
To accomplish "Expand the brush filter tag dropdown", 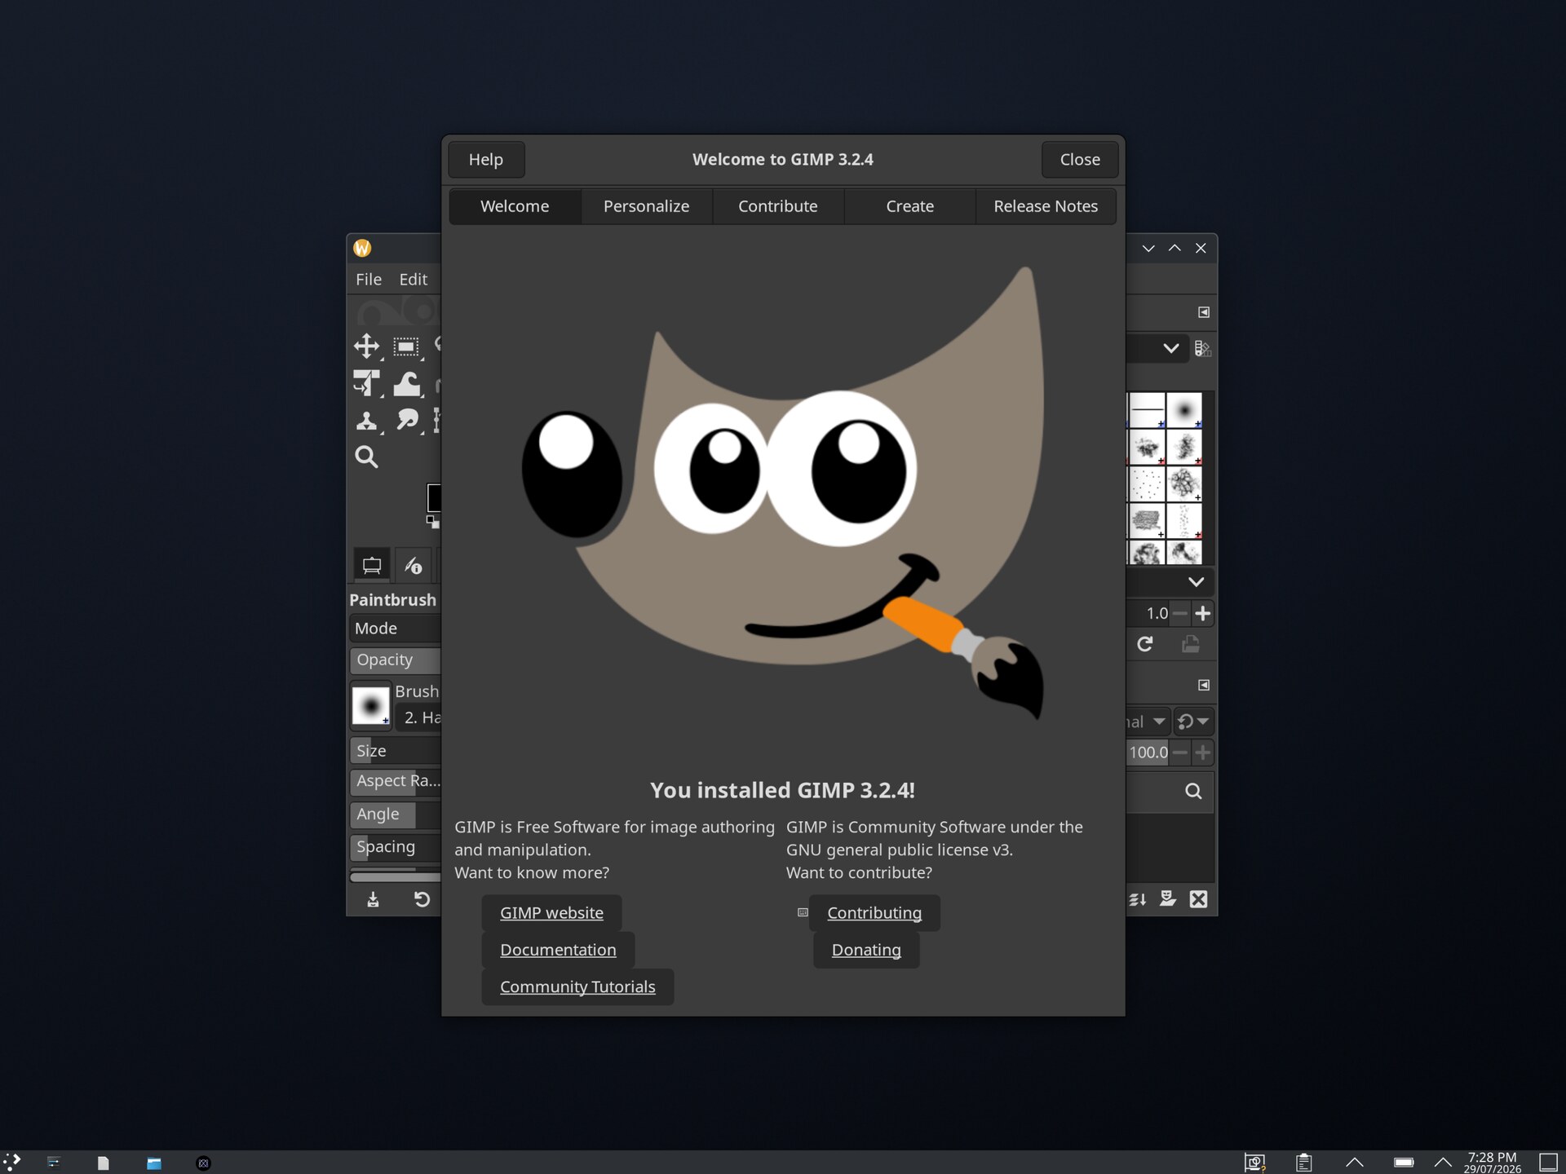I will click(1170, 348).
